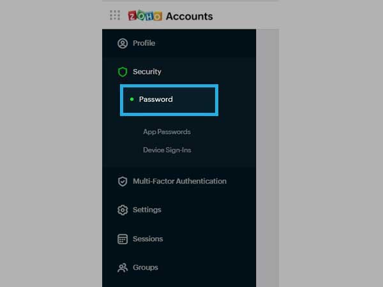This screenshot has height=287, width=383.
Task: Open the apps grid launcher icon
Action: click(x=115, y=15)
